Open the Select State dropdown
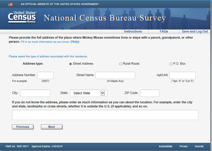The width and height of the screenshot is (212, 151). tap(88, 93)
